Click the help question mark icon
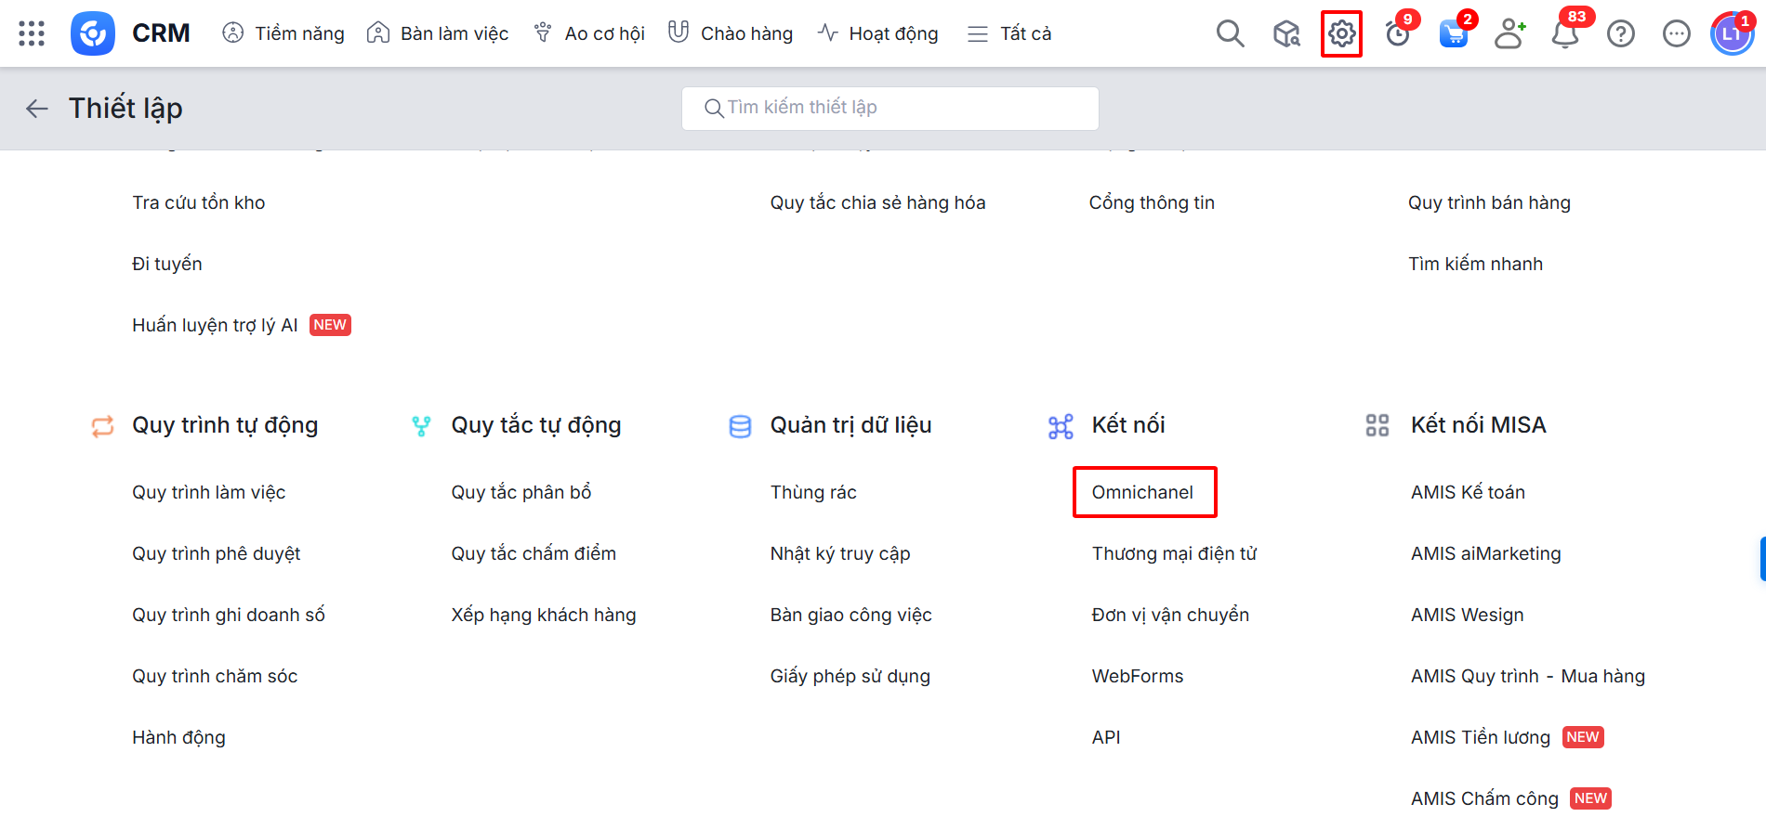1766x830 pixels. (1621, 34)
